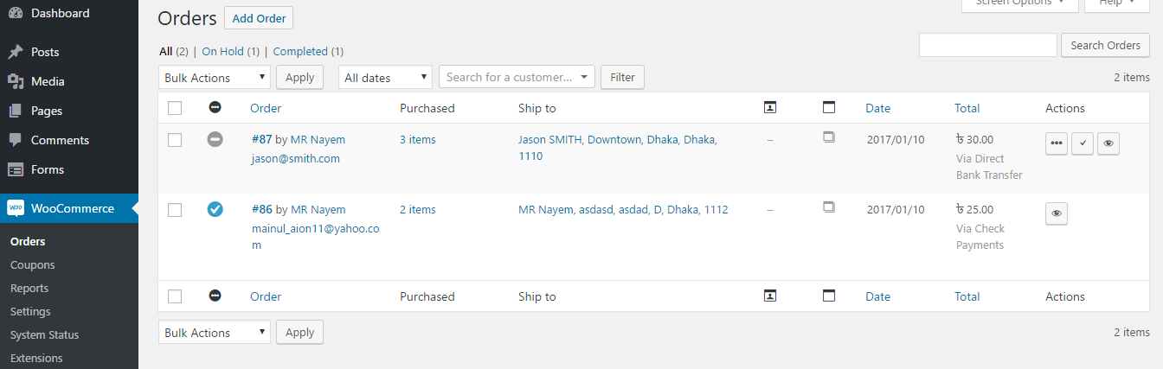Image resolution: width=1163 pixels, height=369 pixels.
Task: View order #87 using the eye icon
Action: [x=1108, y=144]
